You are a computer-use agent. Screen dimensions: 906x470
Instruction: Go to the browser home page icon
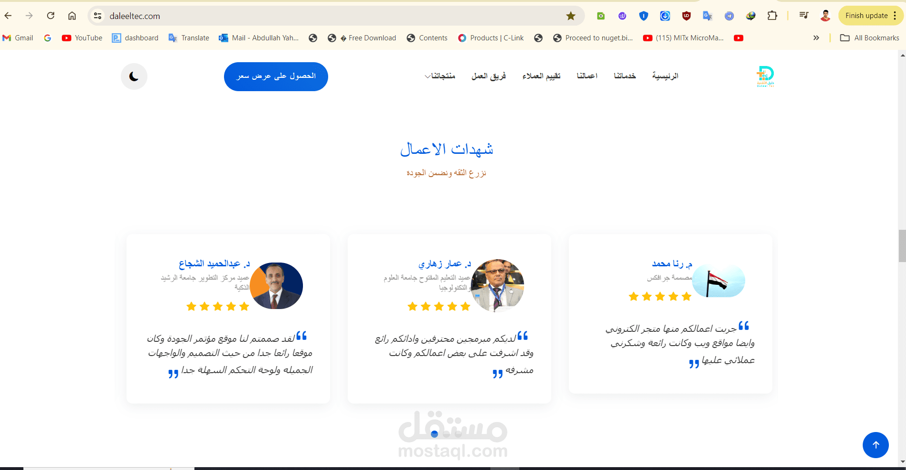[x=72, y=16]
